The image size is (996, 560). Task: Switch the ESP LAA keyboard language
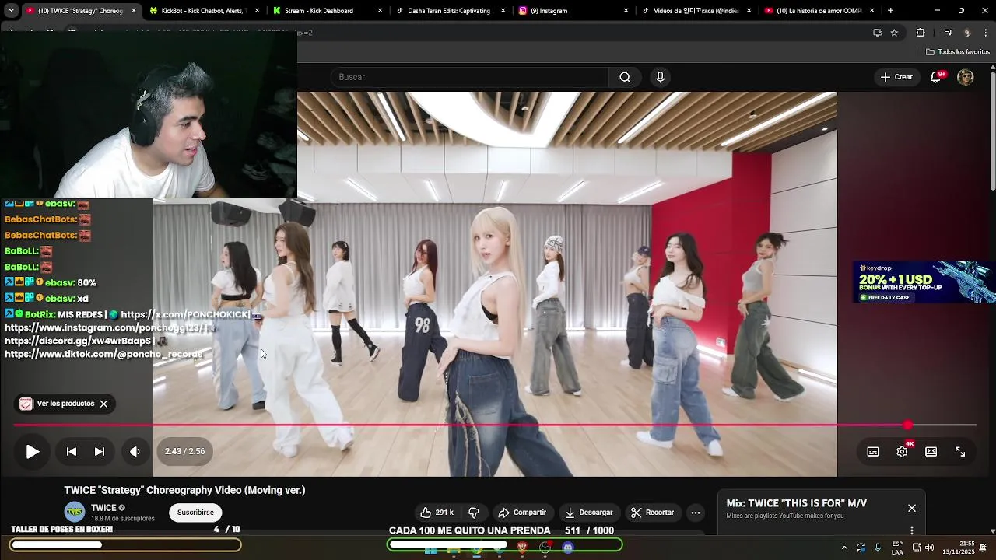(x=897, y=548)
